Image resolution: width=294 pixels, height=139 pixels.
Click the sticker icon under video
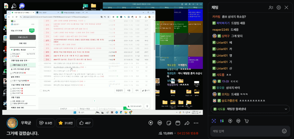coord(169,123)
